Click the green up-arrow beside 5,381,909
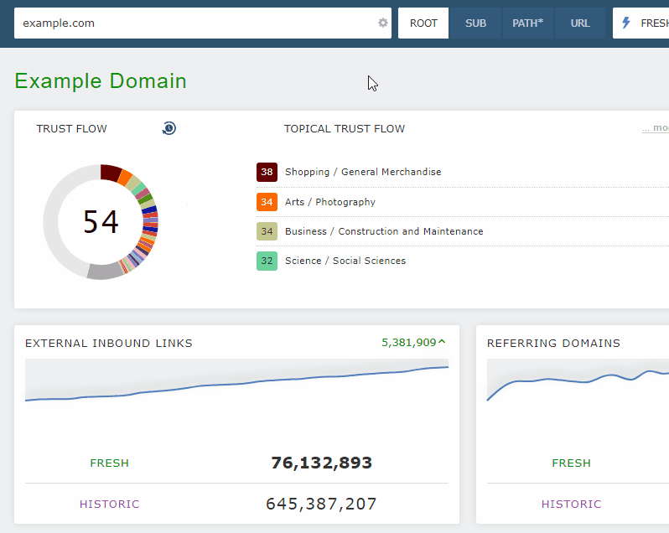Screen dimensions: 669x533 point(442,343)
